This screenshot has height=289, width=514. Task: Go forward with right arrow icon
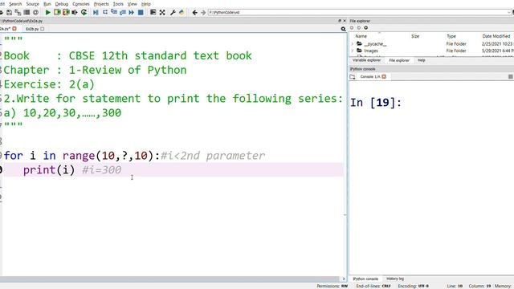click(203, 13)
